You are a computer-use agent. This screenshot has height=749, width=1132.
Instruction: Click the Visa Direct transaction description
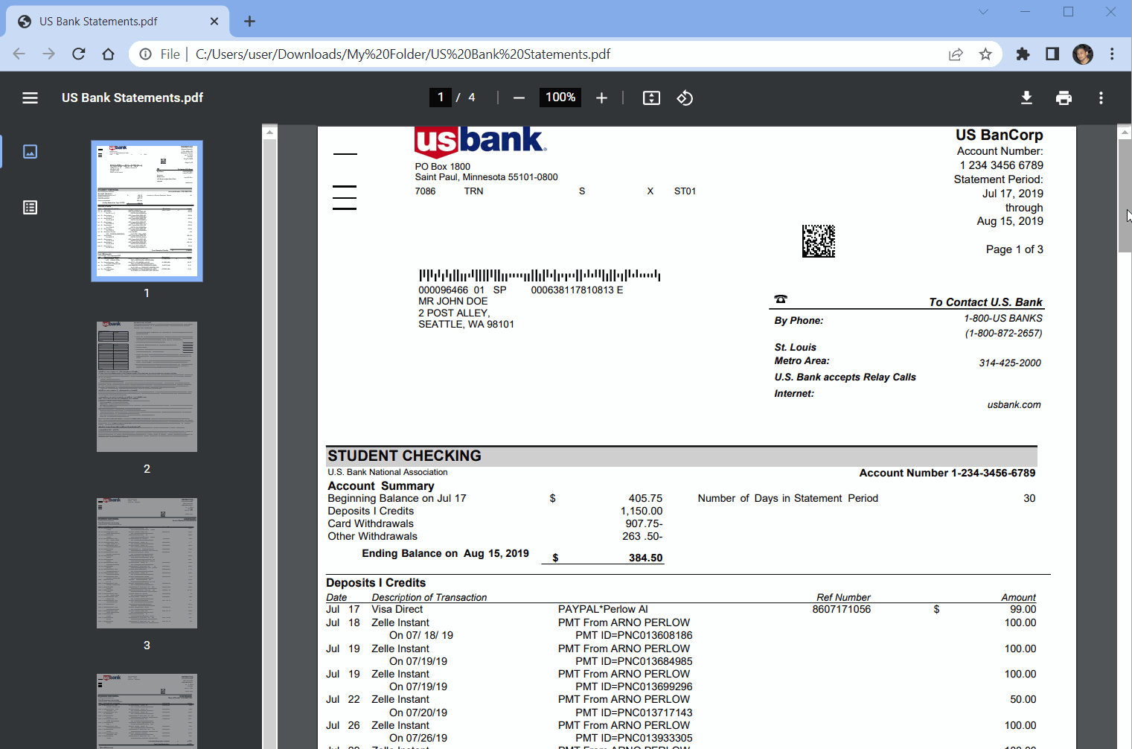pos(397,609)
